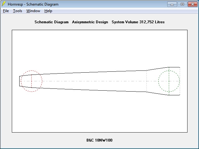Click the 'B&C 18NW100' driver label
199x149 pixels.
(x=99, y=140)
